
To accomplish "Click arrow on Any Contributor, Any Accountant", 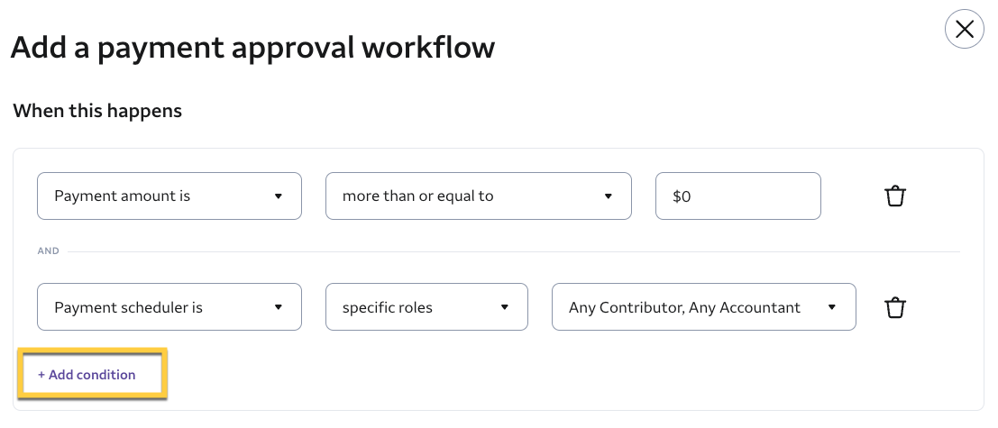I will click(832, 308).
